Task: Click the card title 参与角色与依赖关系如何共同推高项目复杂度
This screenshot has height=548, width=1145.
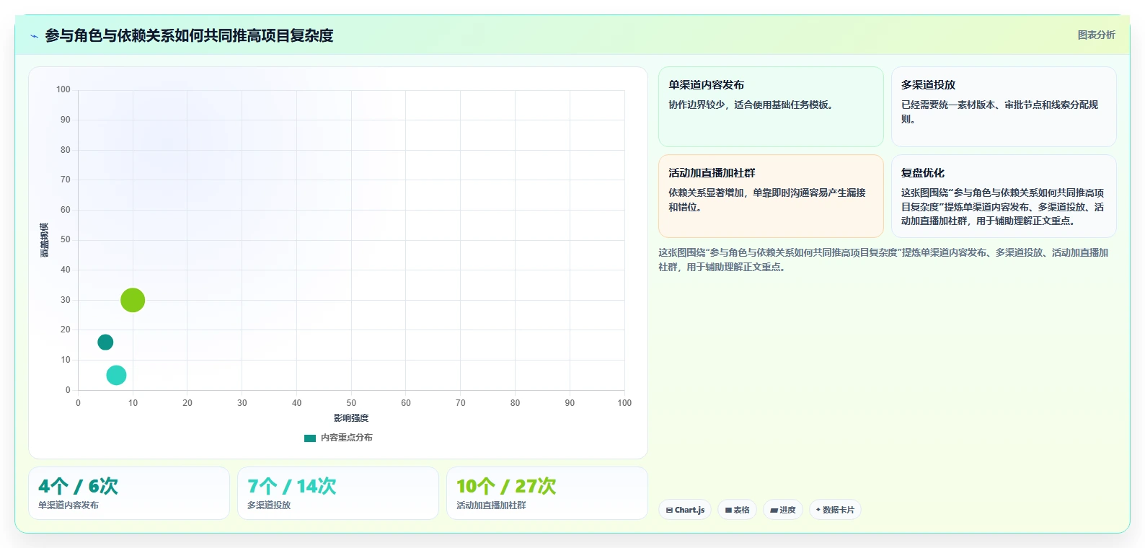Action: pyautogui.click(x=189, y=35)
